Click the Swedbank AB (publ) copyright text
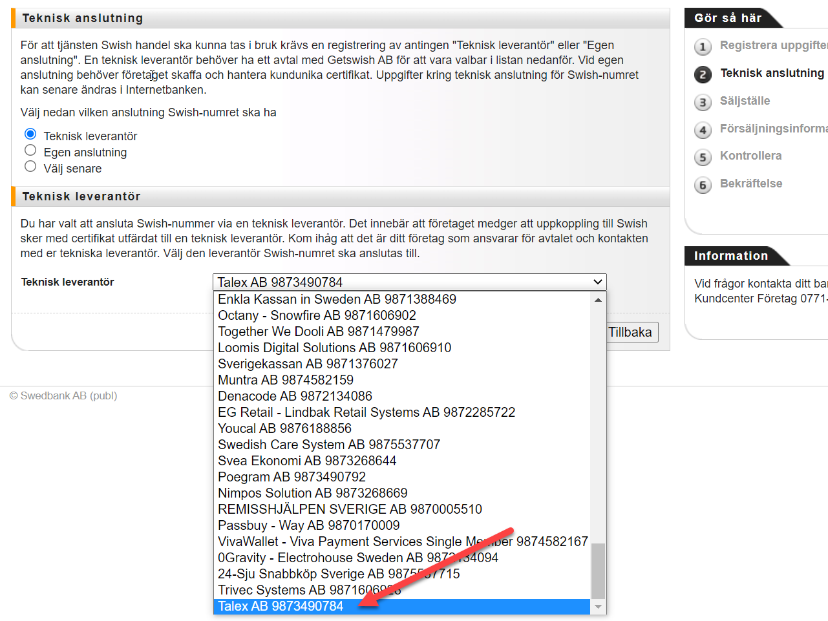The width and height of the screenshot is (828, 621). click(63, 395)
